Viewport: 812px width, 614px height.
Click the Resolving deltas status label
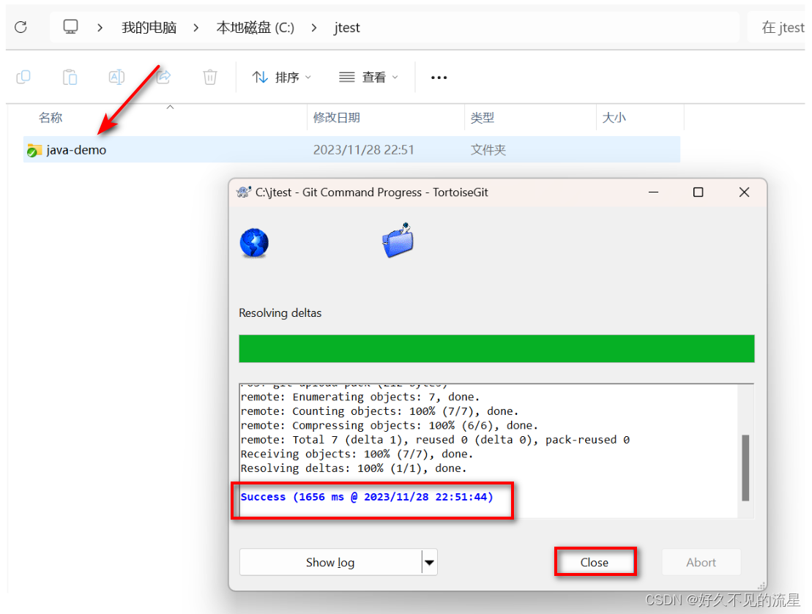point(280,312)
